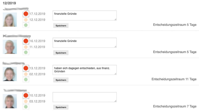Image resolution: width=199 pixels, height=112 pixels.
Task: Select red status for 10.12.2019 entry
Action: pyautogui.click(x=26, y=95)
